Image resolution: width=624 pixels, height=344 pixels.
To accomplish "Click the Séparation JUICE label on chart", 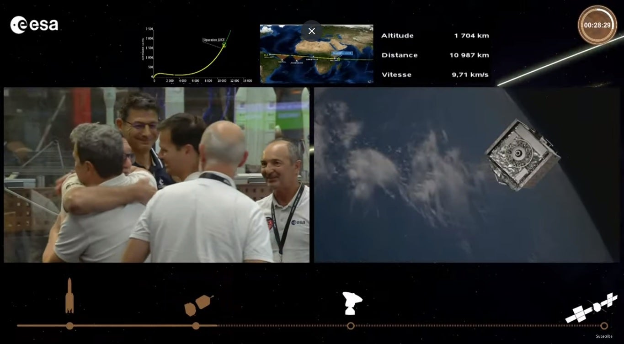I will (214, 40).
